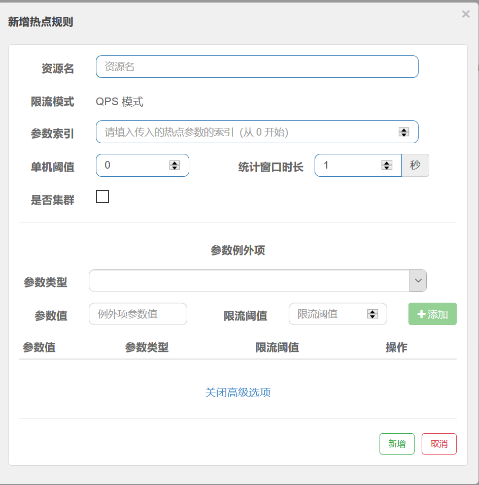
Task: Click the 参数类型 dropdown arrow
Action: coord(418,280)
